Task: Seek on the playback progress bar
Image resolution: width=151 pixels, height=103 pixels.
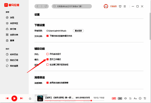Action: pos(74,100)
